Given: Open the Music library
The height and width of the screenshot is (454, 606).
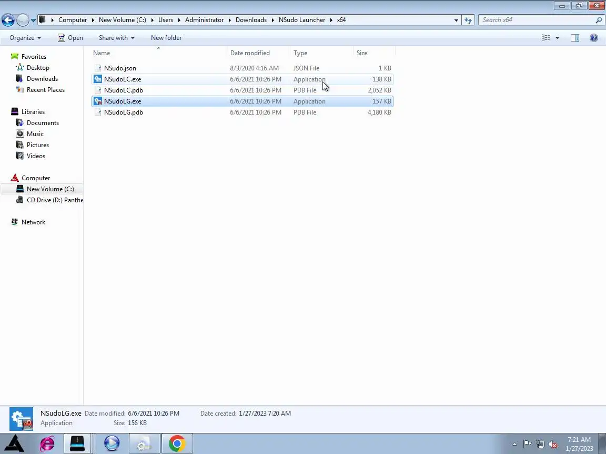Looking at the screenshot, I should coord(35,134).
